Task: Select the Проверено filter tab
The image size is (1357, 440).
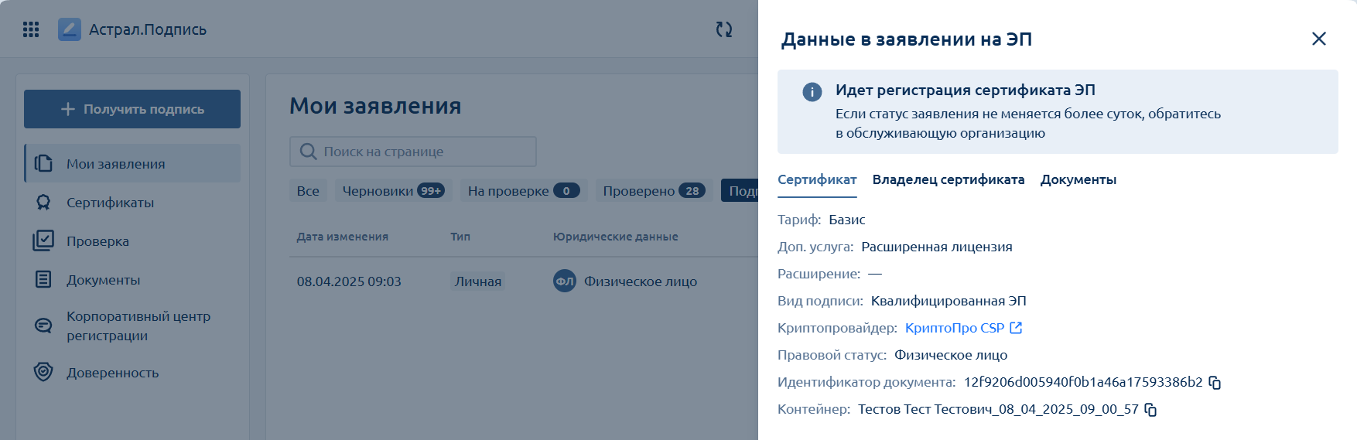Action: coord(654,190)
